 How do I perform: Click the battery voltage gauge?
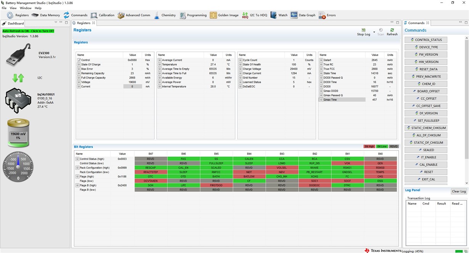[x=18, y=133]
